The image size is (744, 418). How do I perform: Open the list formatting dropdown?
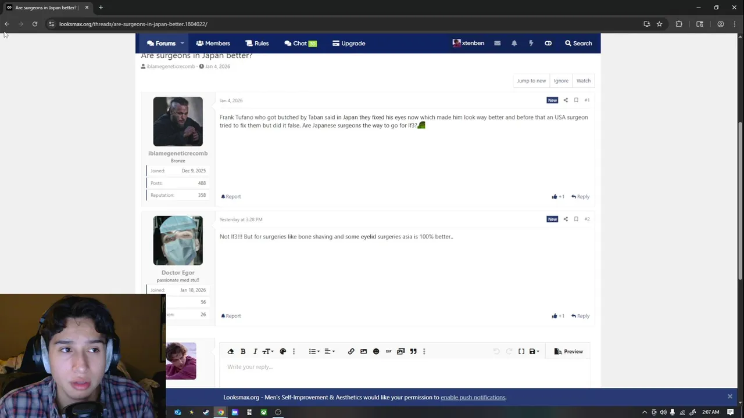(x=314, y=351)
